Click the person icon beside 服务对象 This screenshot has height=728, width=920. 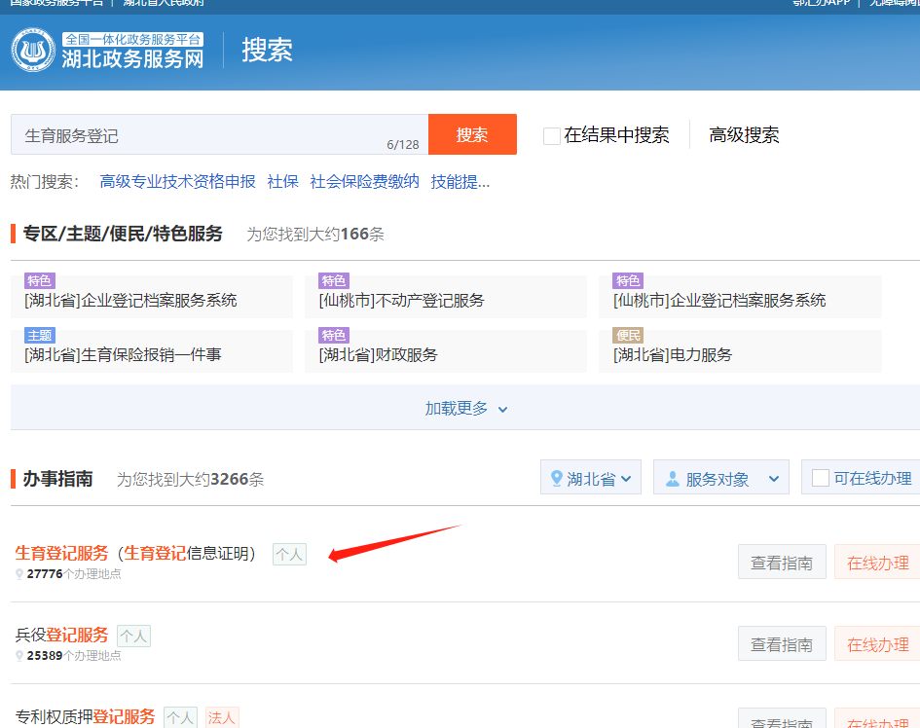tap(672, 478)
